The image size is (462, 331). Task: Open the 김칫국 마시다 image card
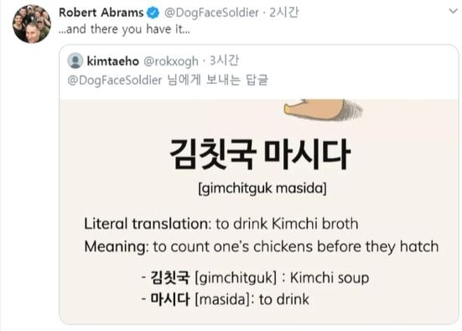(259, 212)
